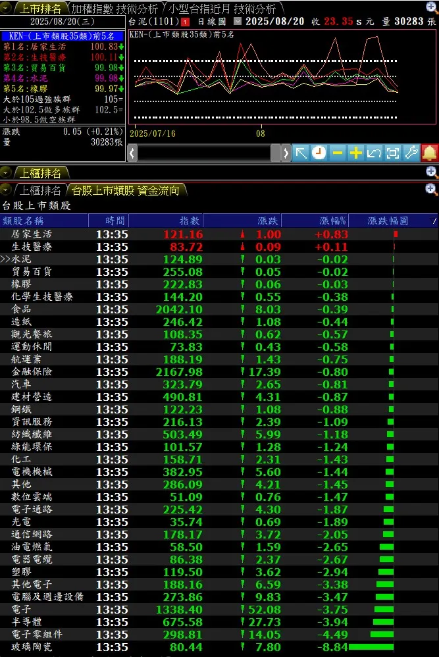Screen dimensions: 439x657
Task: Select the 上櫃排名 panel header tab
Action: (x=40, y=172)
